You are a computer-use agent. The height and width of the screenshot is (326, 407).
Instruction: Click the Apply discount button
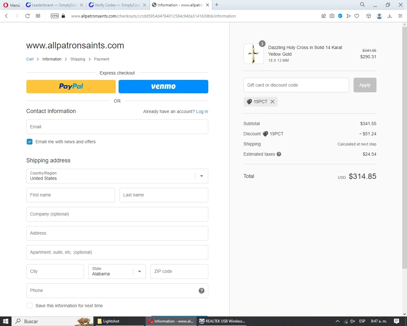click(x=365, y=85)
